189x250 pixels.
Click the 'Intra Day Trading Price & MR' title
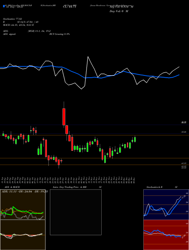tap(70, 187)
